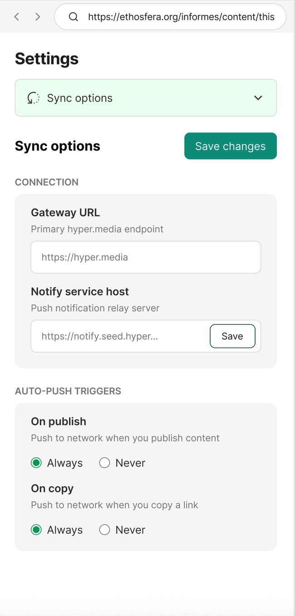The height and width of the screenshot is (616, 295).
Task: Focus the ethosfera.org address bar URL
Action: coord(181,17)
